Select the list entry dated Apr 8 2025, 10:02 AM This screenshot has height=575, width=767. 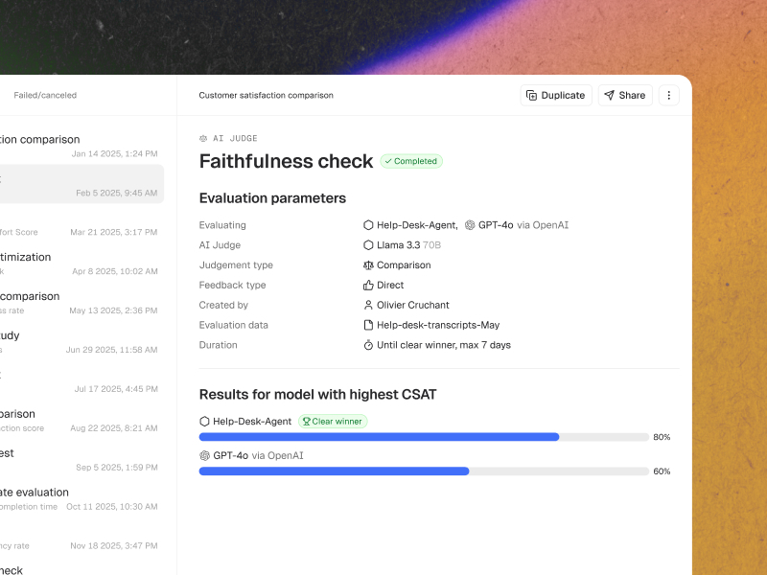[x=81, y=264]
